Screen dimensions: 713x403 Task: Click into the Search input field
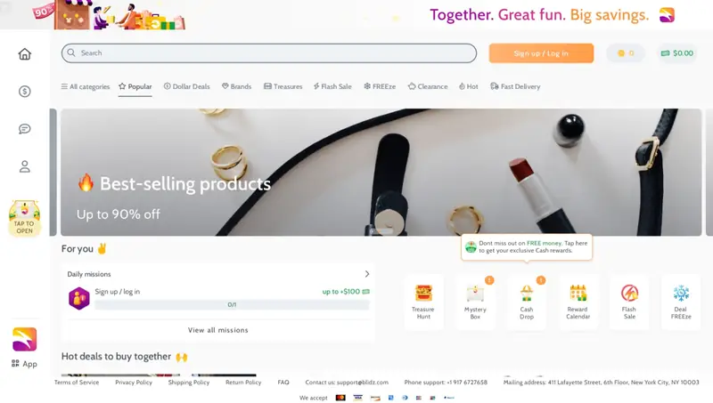pyautogui.click(x=269, y=53)
